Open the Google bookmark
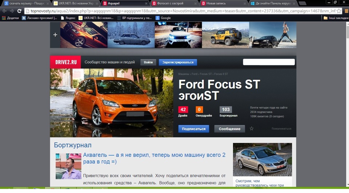The height and width of the screenshot is (193, 349). pos(163,18)
